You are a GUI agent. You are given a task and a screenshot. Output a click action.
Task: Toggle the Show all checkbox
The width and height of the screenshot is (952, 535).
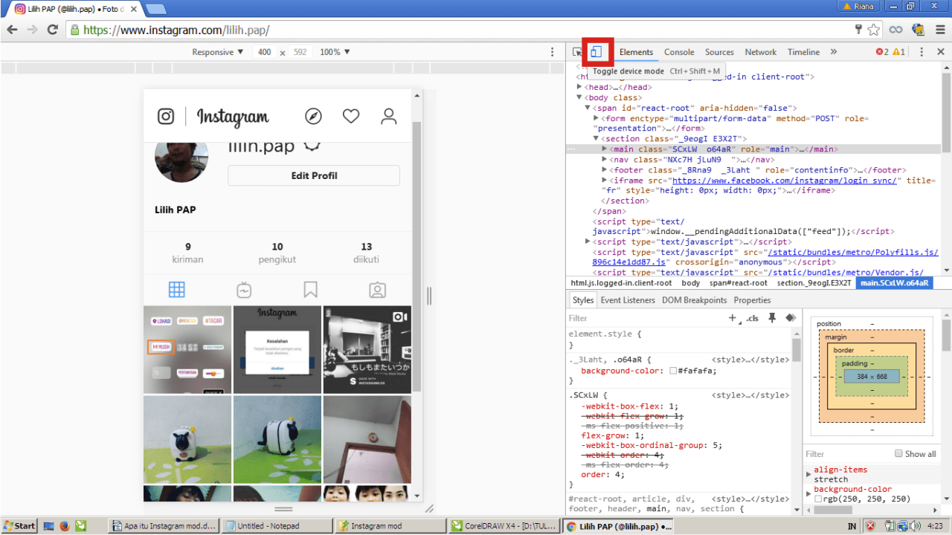(x=898, y=453)
